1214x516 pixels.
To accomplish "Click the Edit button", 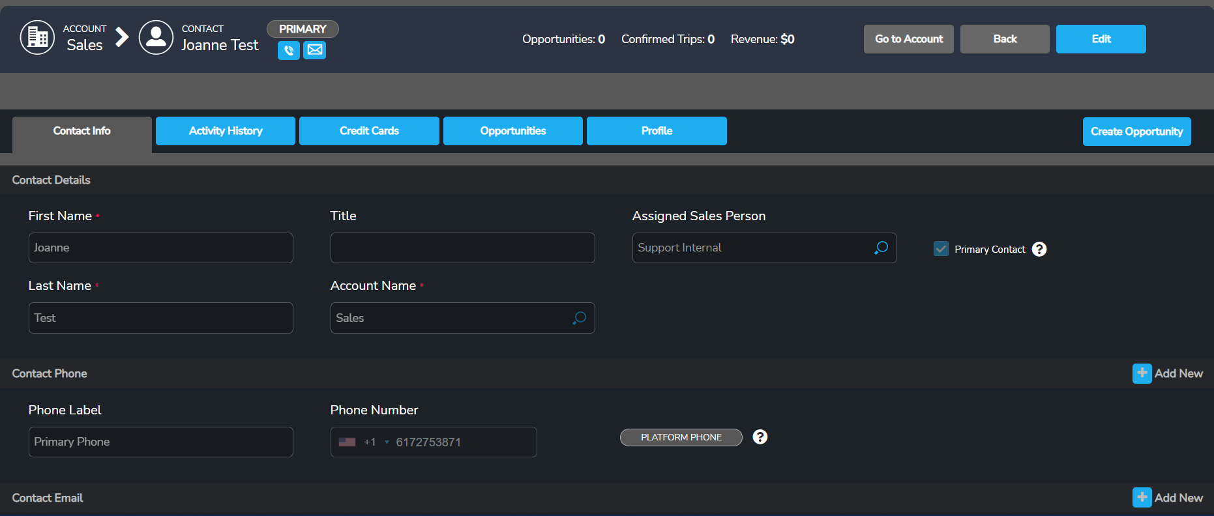I will point(1101,39).
